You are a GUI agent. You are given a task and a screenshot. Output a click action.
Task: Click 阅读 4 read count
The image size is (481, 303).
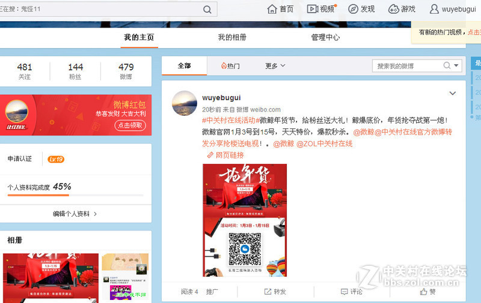[x=189, y=292]
